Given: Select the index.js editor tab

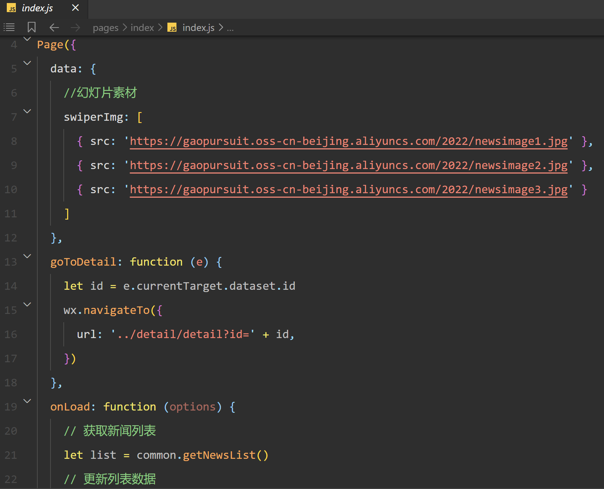Looking at the screenshot, I should tap(44, 8).
